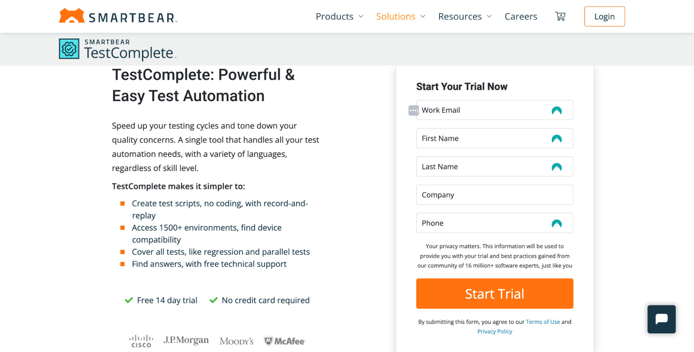694x352 pixels.
Task: Click the autofill icon in Phone field
Action: pyautogui.click(x=556, y=223)
